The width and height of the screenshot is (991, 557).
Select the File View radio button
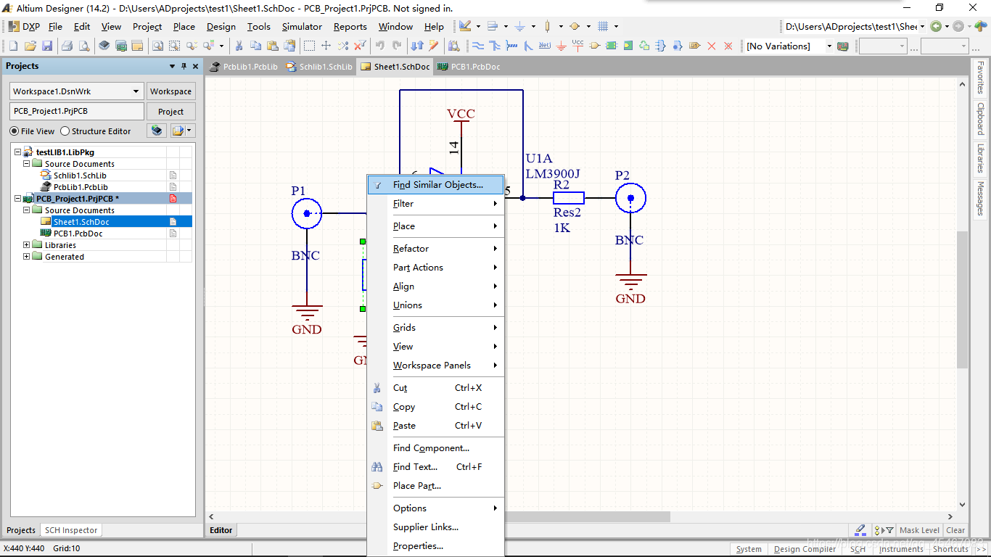pyautogui.click(x=14, y=131)
